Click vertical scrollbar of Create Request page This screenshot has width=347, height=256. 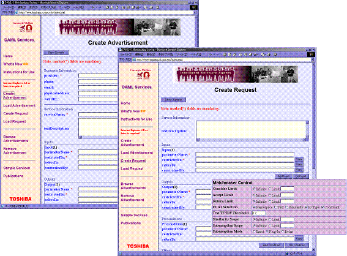(313, 156)
